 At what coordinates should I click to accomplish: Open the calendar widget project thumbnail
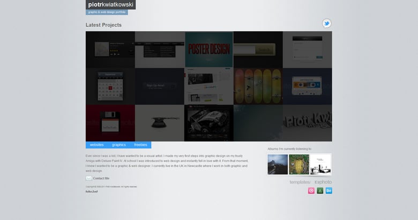(110, 86)
